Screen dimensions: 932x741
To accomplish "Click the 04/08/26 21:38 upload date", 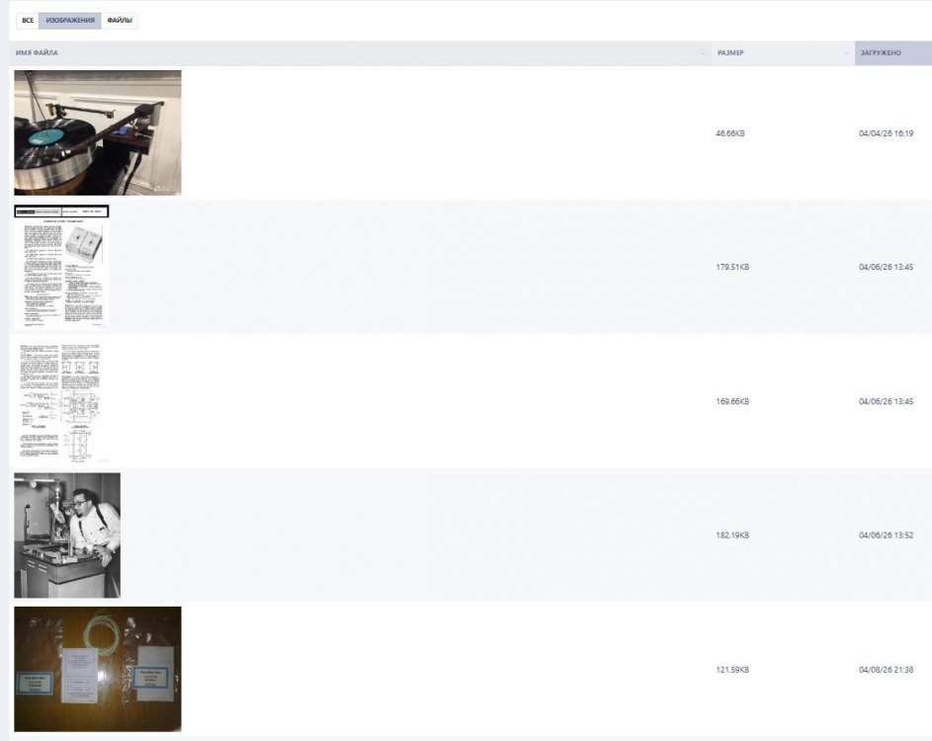I will [x=886, y=670].
